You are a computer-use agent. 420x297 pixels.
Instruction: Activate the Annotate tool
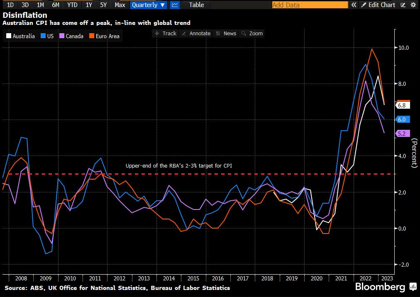pyautogui.click(x=196, y=34)
